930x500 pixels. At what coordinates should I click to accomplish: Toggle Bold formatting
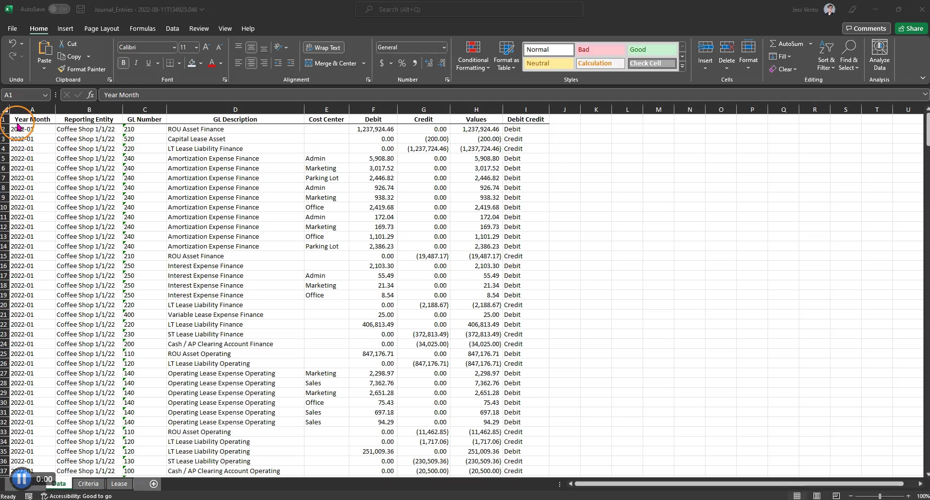[123, 63]
